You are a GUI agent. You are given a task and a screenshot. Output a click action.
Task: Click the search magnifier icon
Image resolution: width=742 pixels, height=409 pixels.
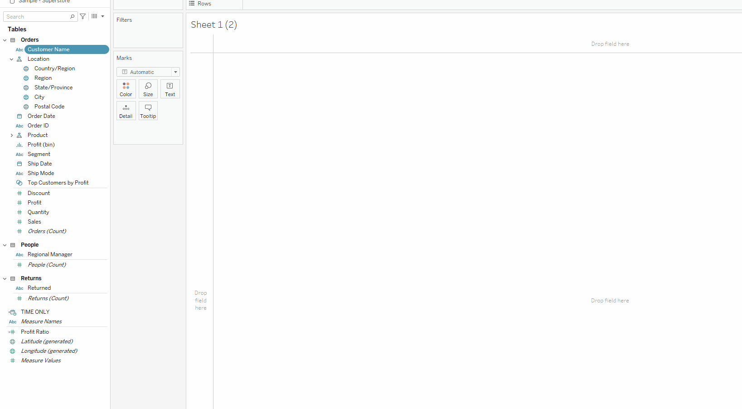[72, 17]
